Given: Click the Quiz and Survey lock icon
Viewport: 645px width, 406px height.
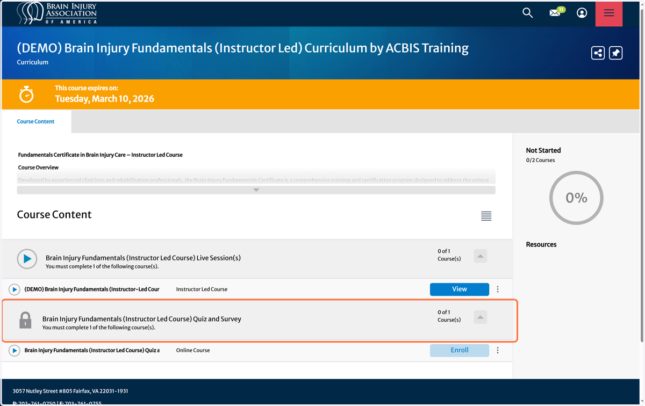Looking at the screenshot, I should tap(25, 320).
